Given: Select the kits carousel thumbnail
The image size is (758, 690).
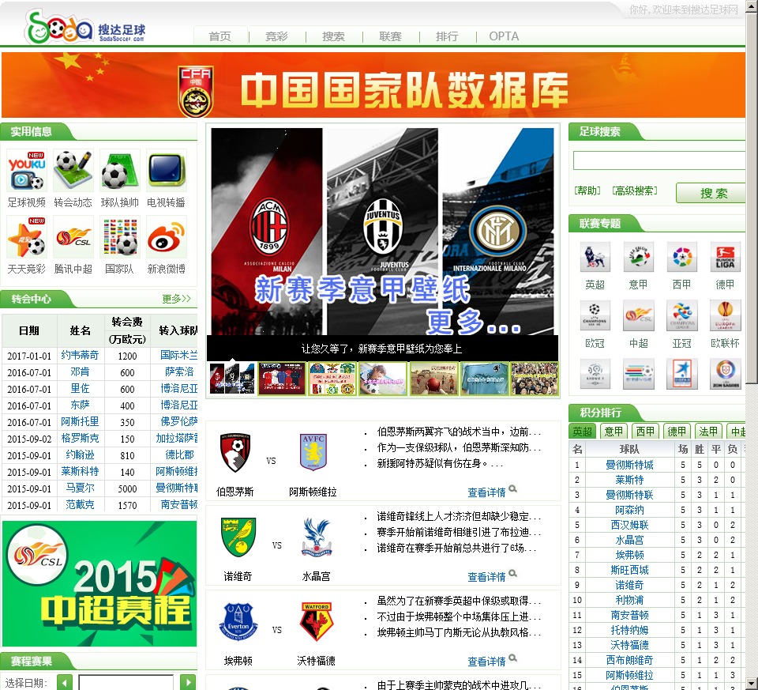Looking at the screenshot, I should 282,379.
